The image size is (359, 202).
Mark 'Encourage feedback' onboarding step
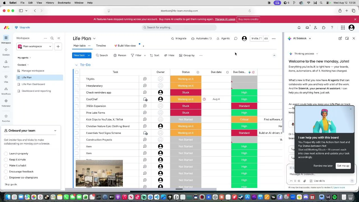pos(6,171)
